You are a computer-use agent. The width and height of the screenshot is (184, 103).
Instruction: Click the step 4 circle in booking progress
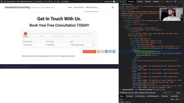[76, 34]
